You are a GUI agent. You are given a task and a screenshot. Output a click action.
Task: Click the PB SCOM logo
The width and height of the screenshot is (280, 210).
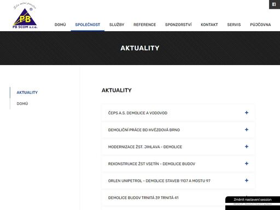point(25,16)
